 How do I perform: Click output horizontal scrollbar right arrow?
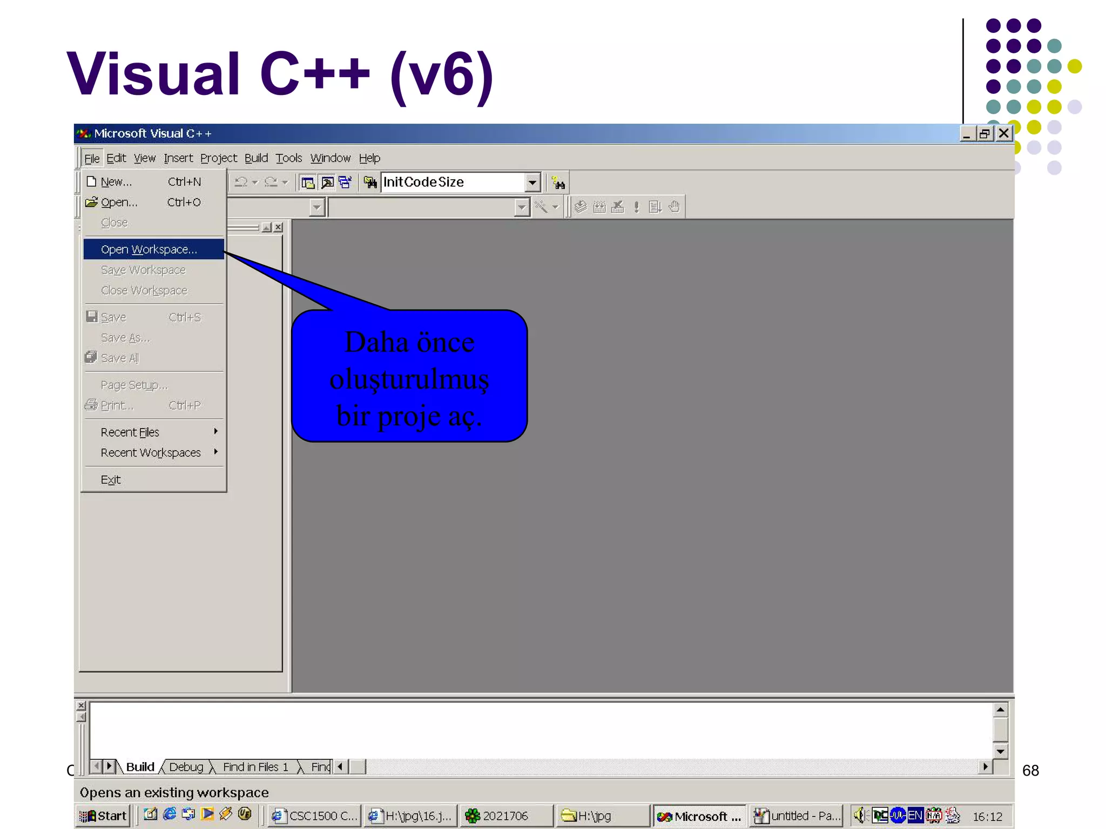point(986,766)
